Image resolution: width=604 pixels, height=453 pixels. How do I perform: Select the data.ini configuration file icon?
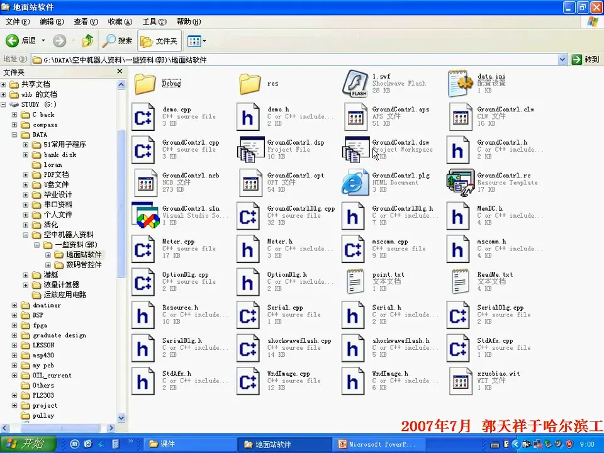[x=461, y=84]
